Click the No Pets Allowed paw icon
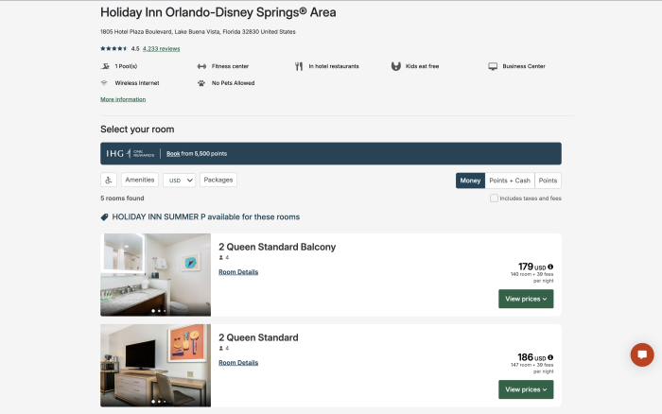This screenshot has height=414, width=662. point(201,83)
